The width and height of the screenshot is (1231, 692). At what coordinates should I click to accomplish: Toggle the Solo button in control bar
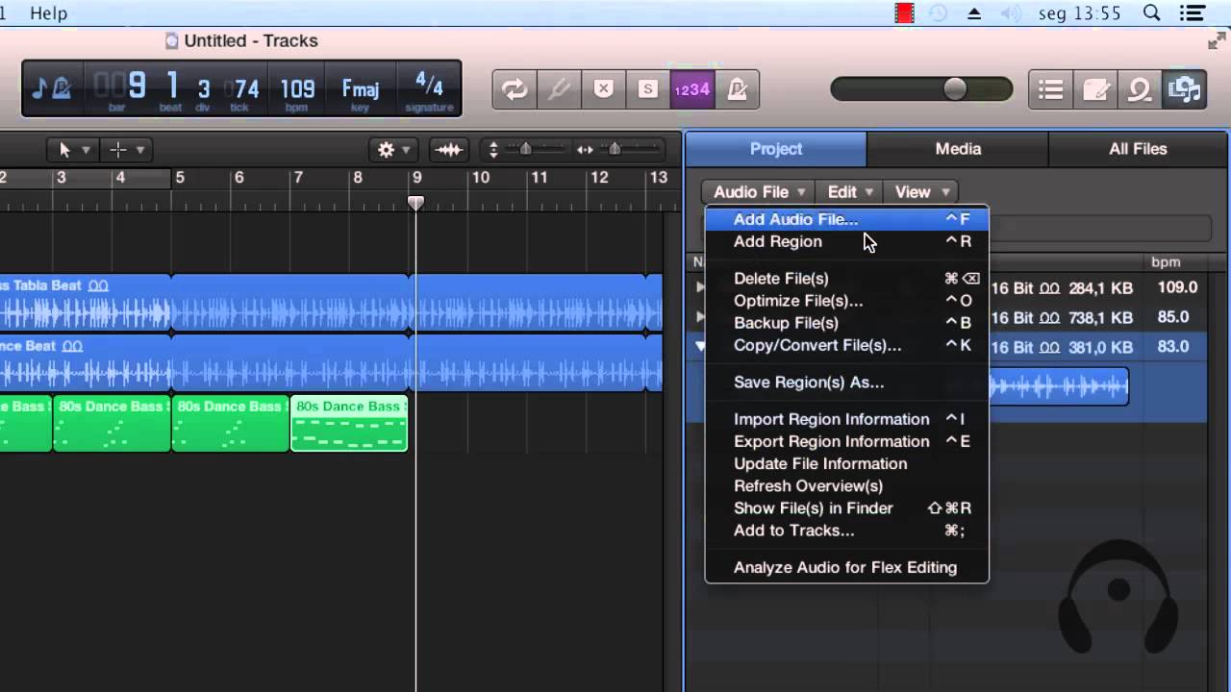pos(647,89)
